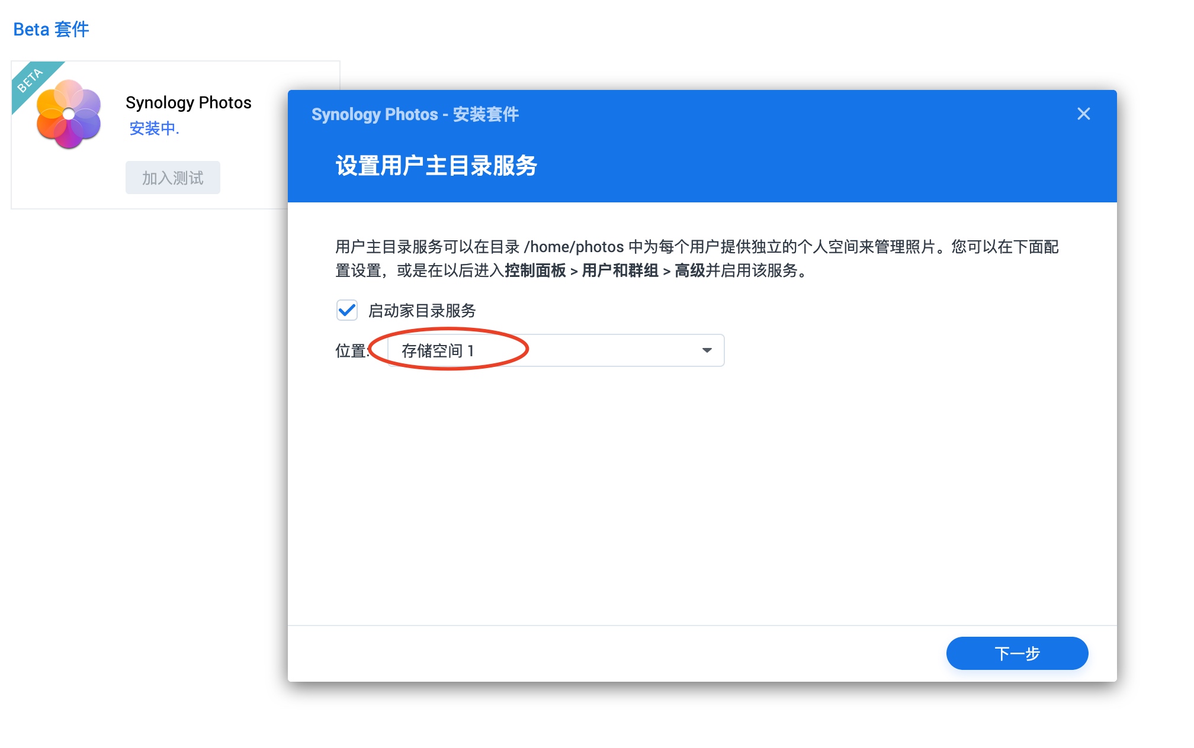Click the Synology Photos app icon
The image size is (1194, 748).
click(x=69, y=114)
